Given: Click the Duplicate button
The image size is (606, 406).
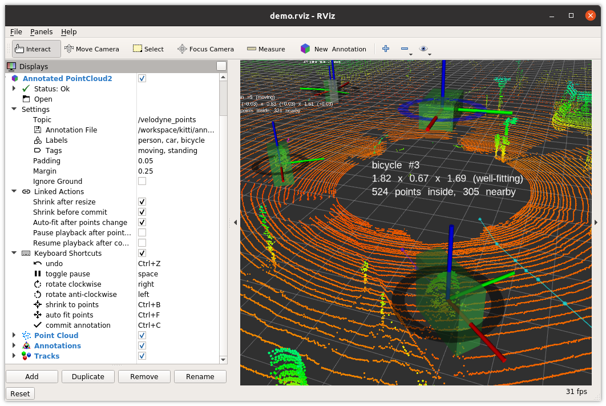Looking at the screenshot, I should pyautogui.click(x=88, y=377).
